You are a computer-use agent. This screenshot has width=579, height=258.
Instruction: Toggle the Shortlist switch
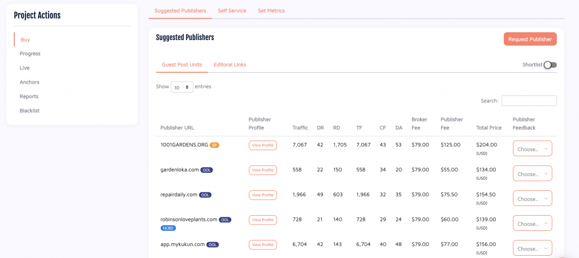[x=550, y=65]
